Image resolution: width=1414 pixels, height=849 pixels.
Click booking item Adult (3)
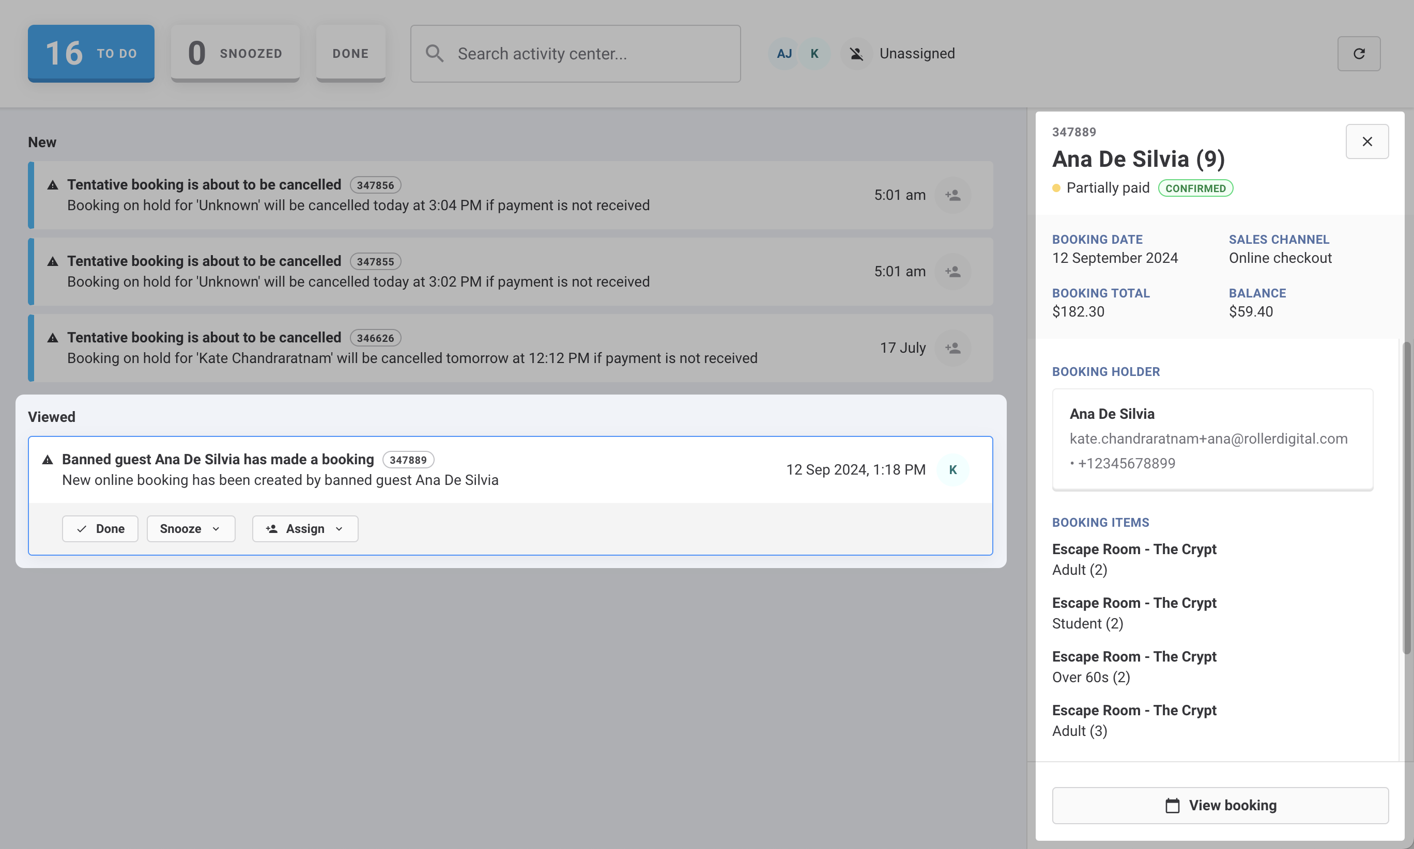tap(1080, 731)
